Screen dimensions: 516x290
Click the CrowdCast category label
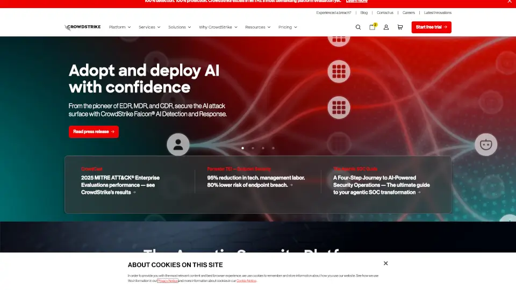[91, 169]
